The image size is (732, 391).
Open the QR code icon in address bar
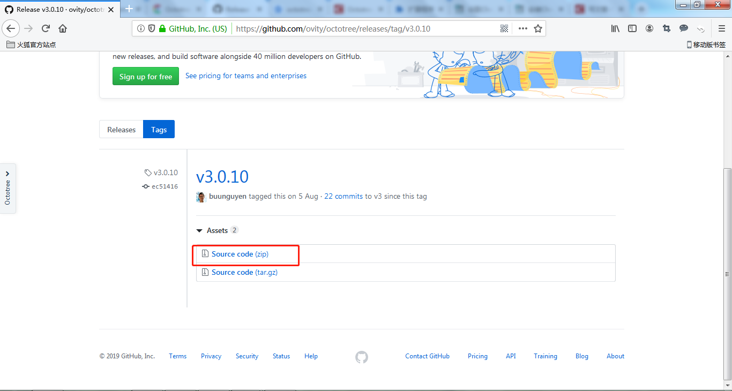(x=504, y=29)
